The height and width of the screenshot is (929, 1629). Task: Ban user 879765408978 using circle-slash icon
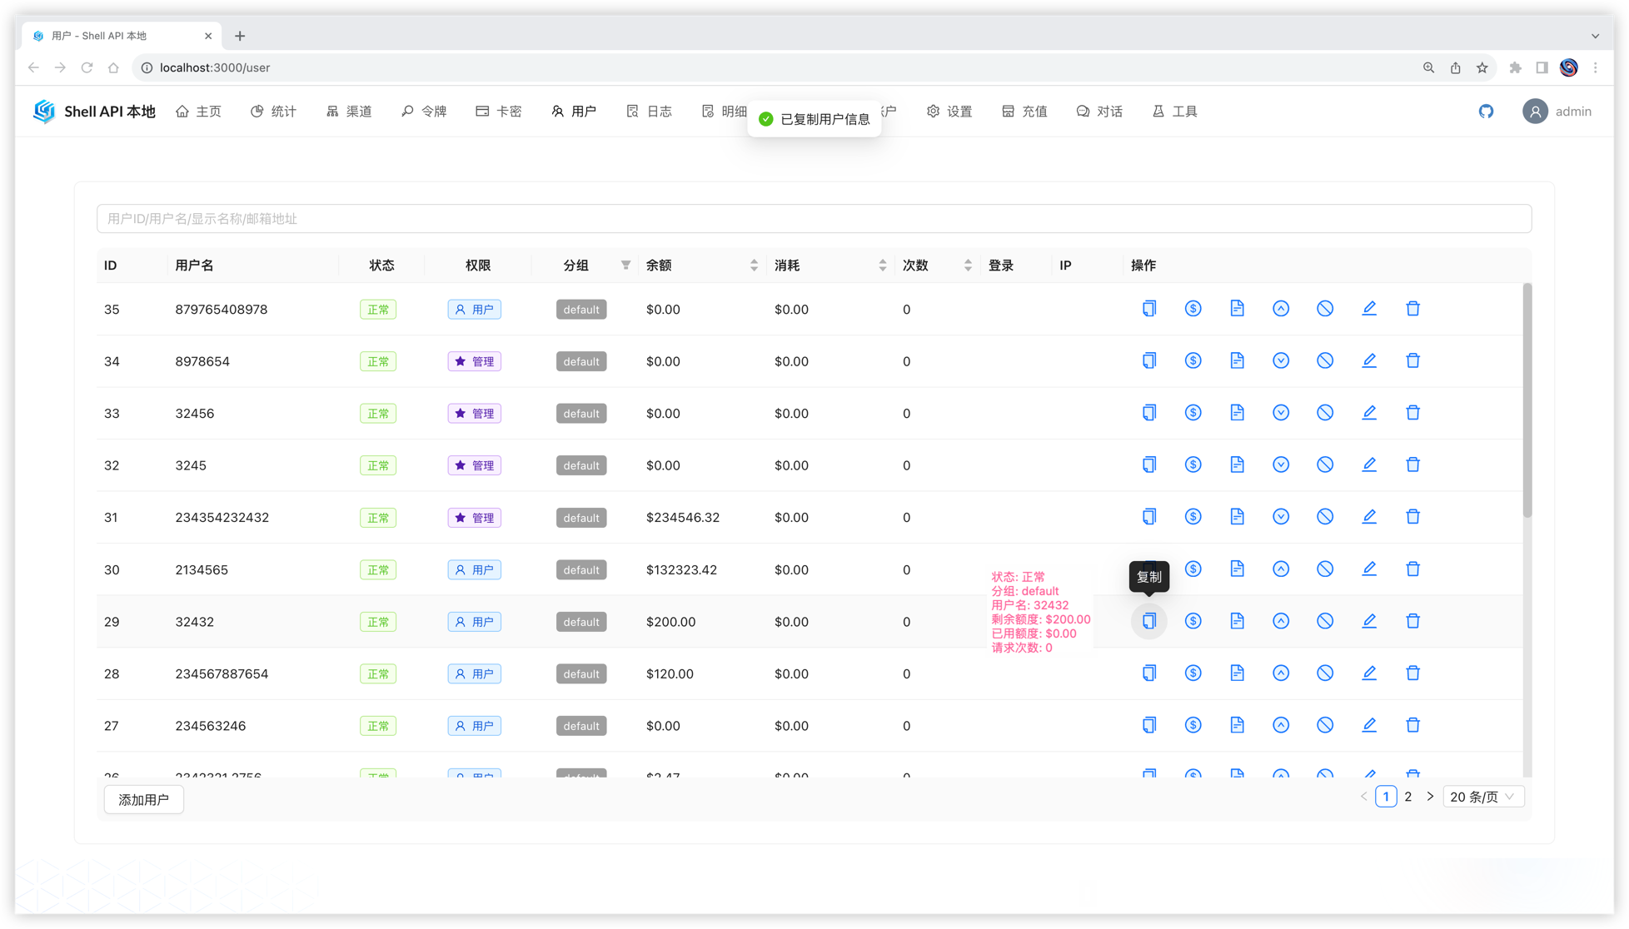[x=1325, y=309]
